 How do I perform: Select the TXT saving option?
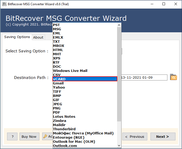pos(85,42)
